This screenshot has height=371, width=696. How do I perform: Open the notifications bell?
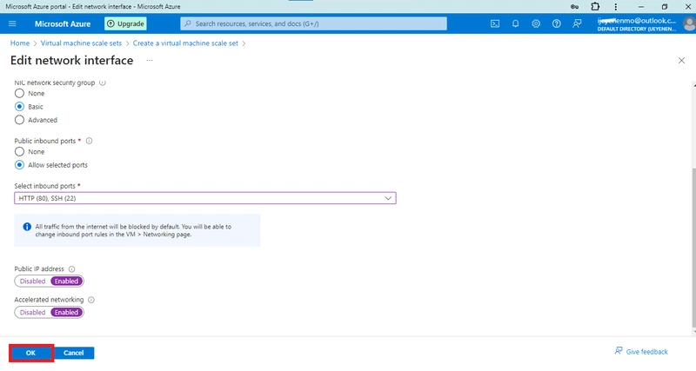pos(515,24)
